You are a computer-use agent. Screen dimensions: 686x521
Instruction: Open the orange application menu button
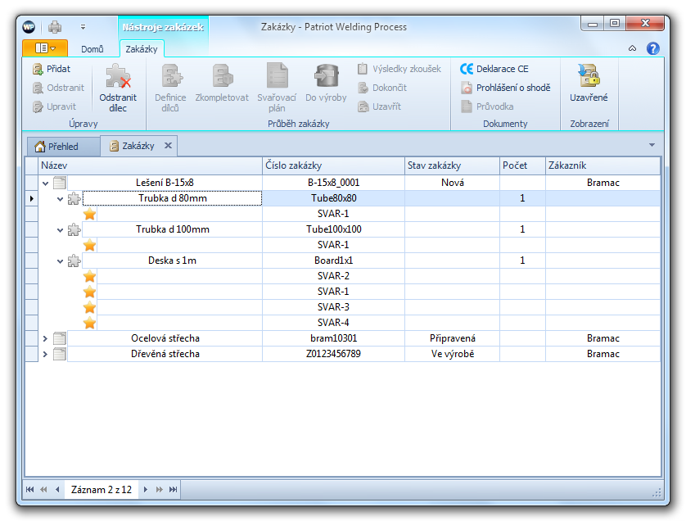click(45, 48)
